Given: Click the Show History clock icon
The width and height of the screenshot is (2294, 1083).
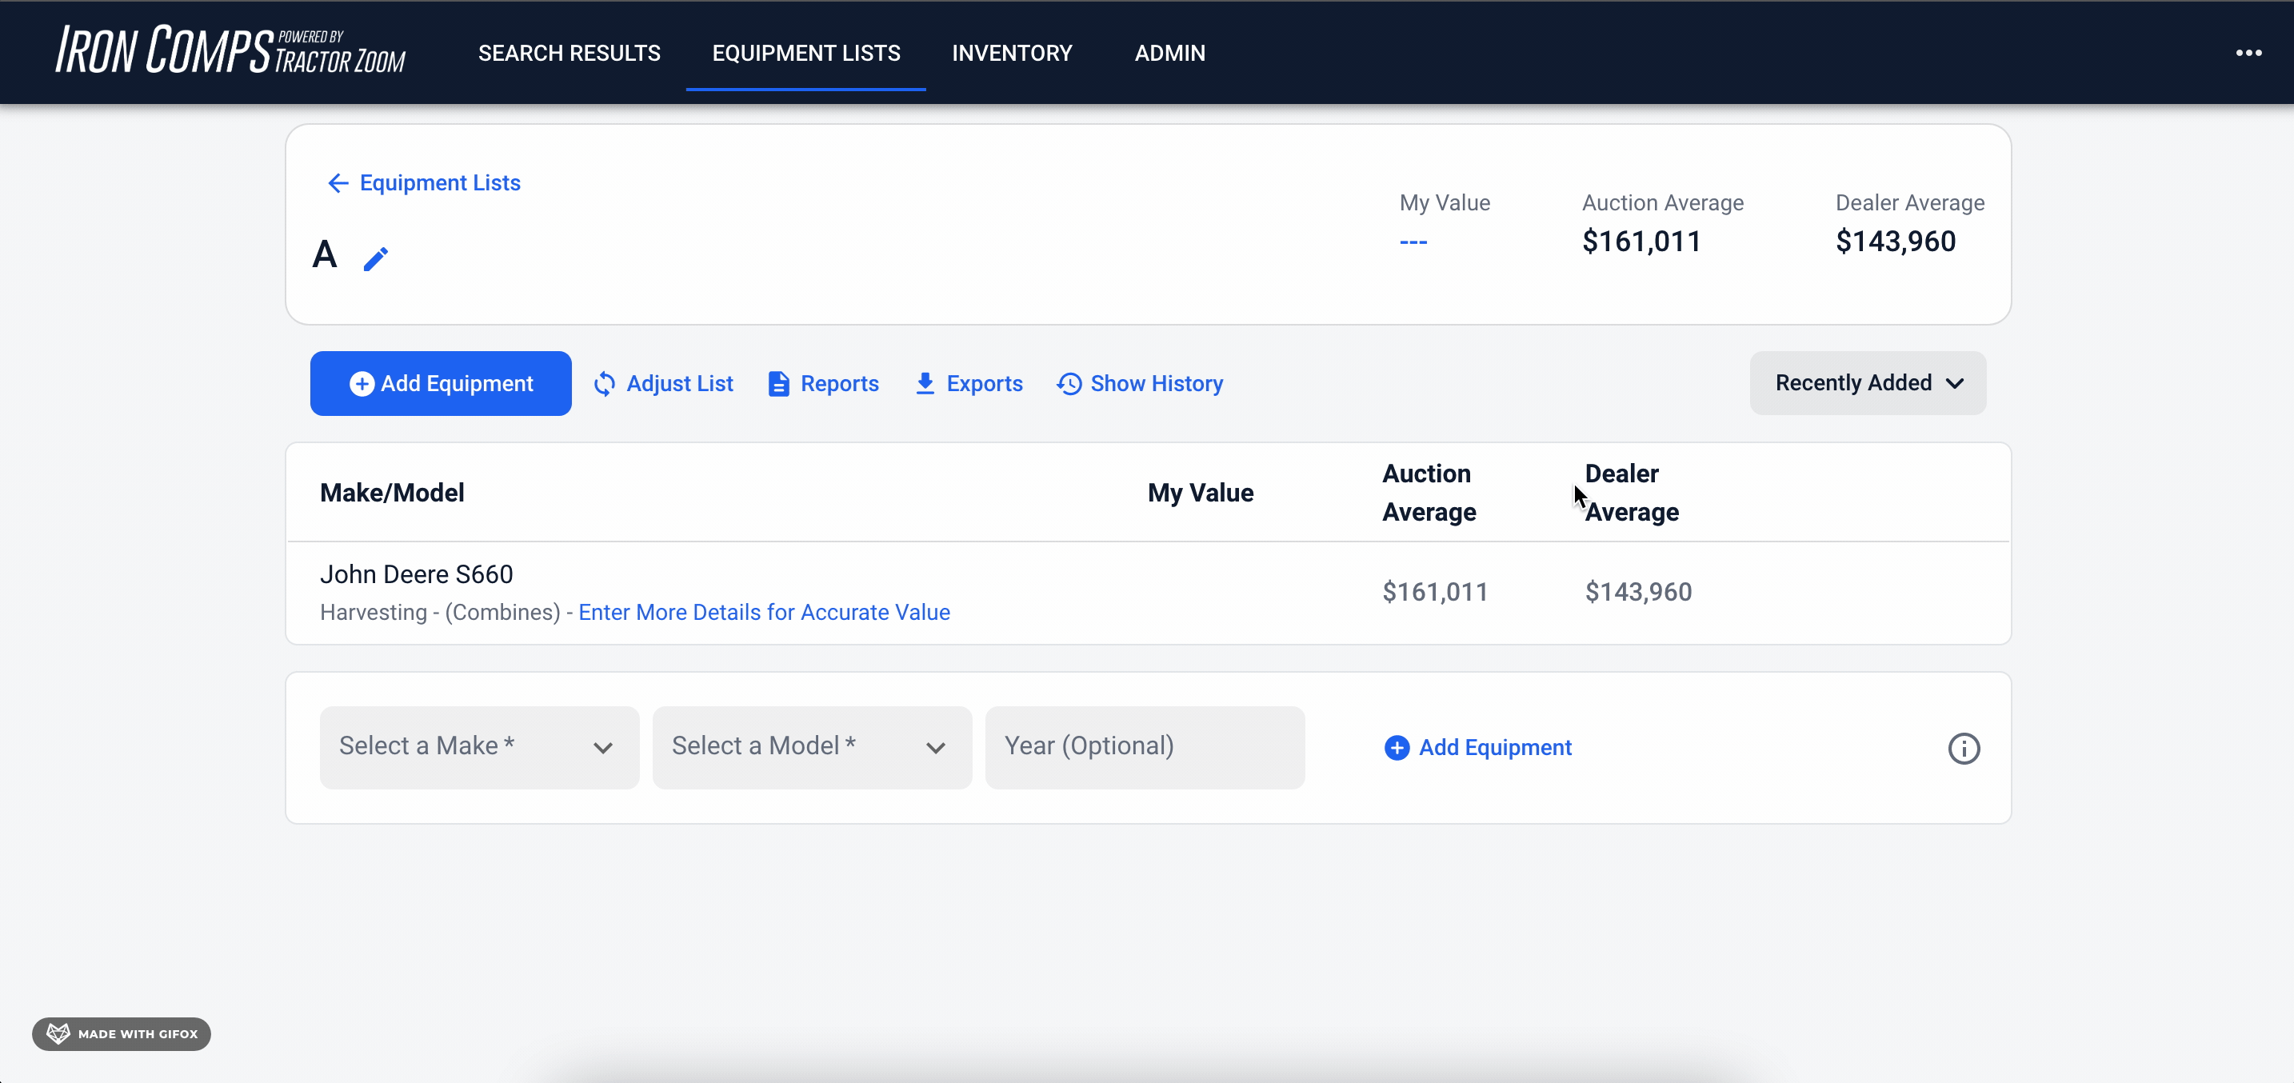Looking at the screenshot, I should pos(1069,384).
